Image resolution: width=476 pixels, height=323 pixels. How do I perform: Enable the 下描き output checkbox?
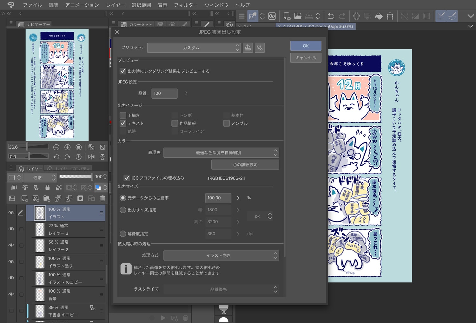pos(123,115)
